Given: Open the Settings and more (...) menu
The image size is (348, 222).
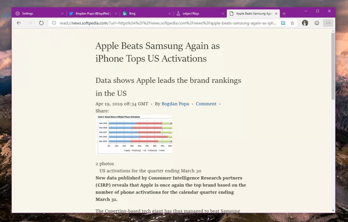Looking at the screenshot, I should coord(328,23).
